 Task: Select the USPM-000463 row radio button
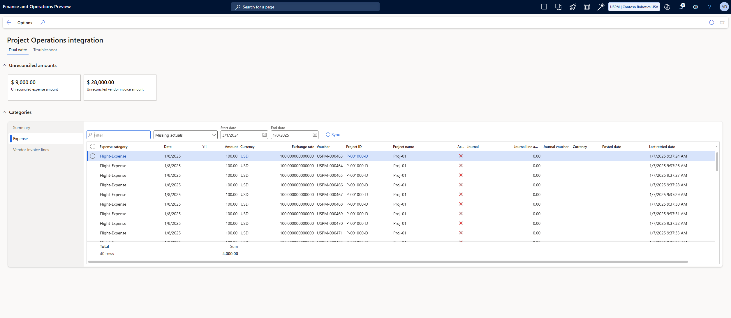pyautogui.click(x=93, y=156)
